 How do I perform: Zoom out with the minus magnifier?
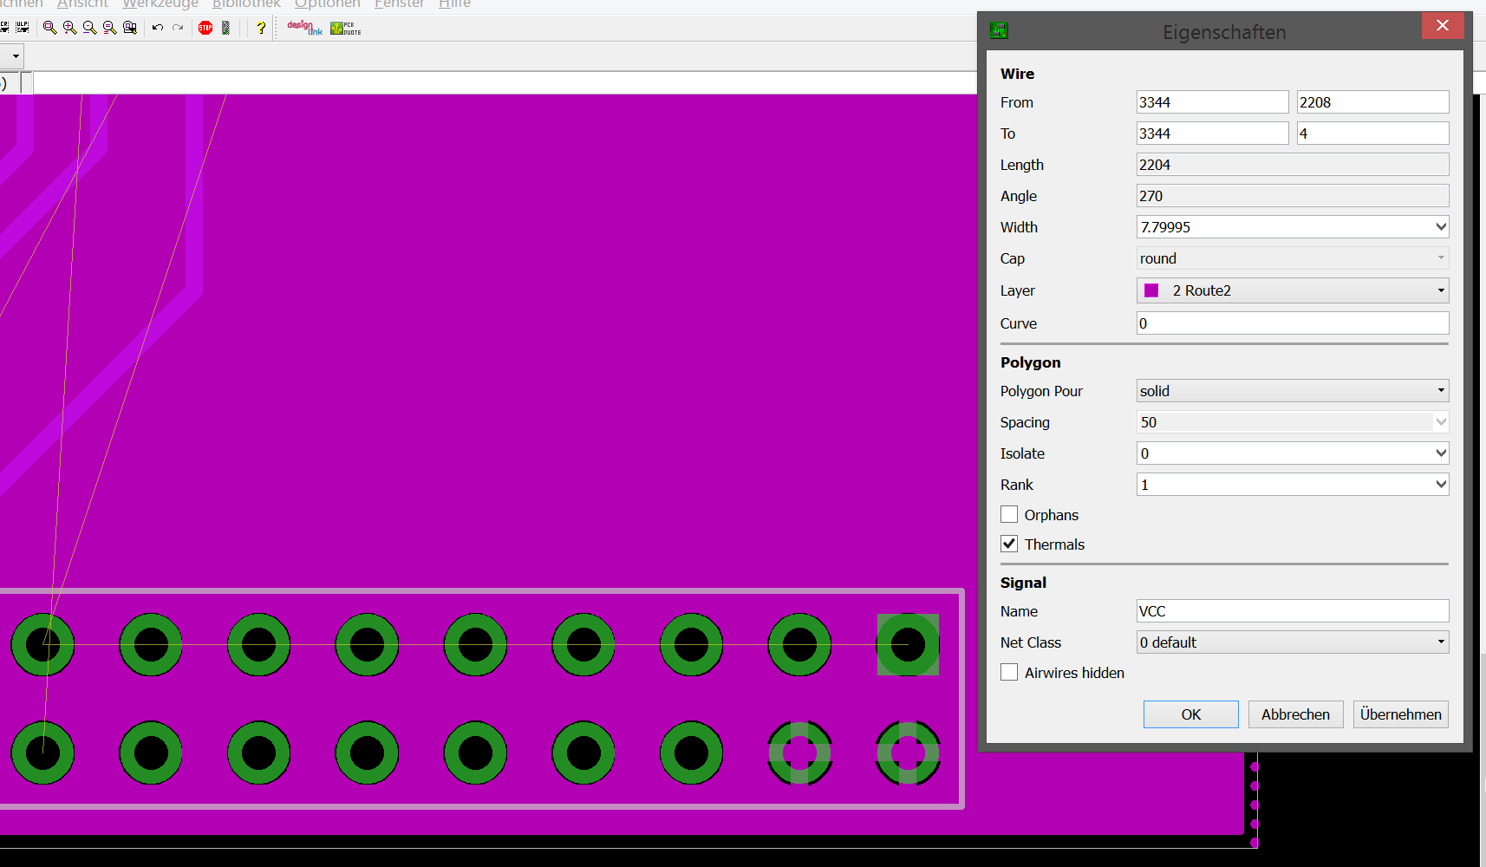point(90,28)
